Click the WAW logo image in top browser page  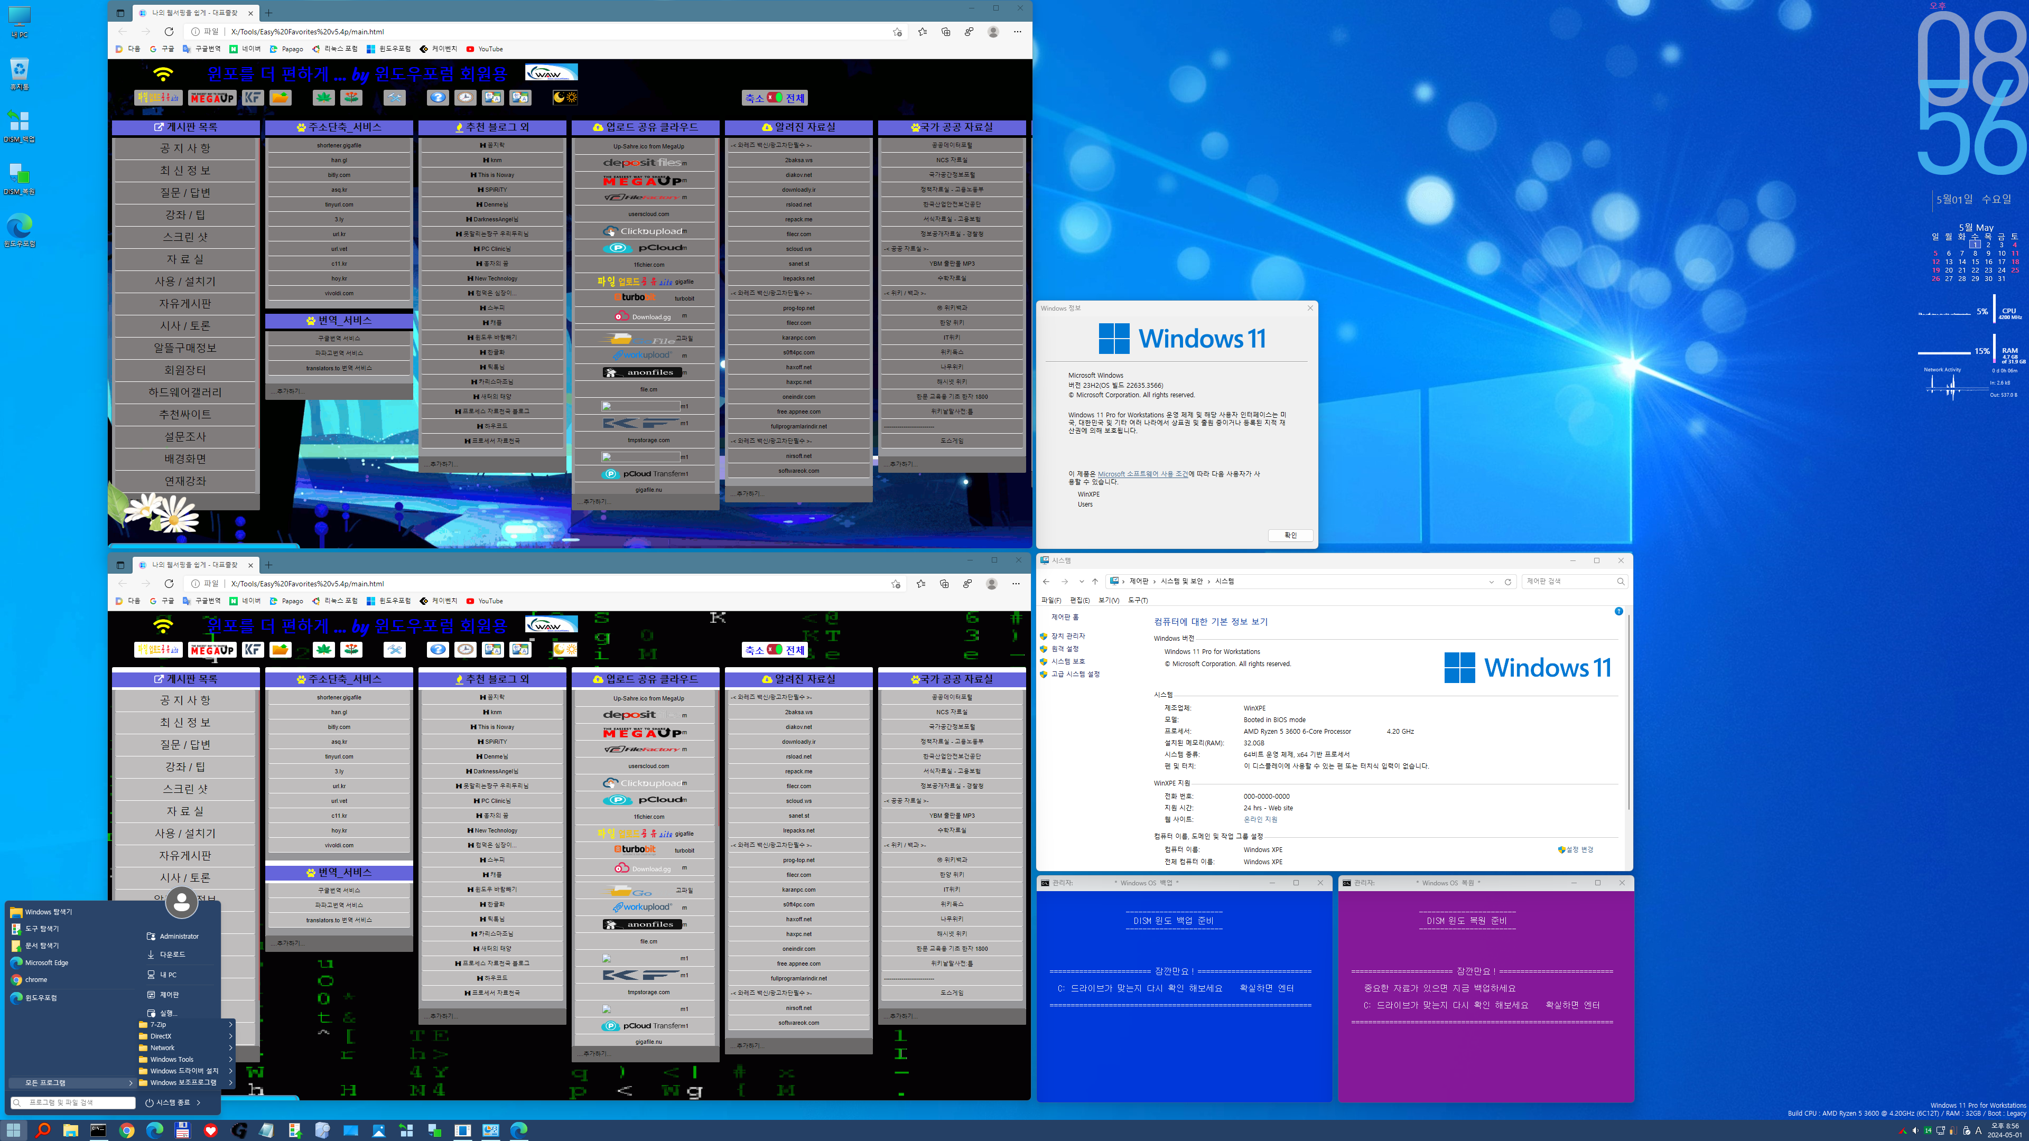pos(551,72)
